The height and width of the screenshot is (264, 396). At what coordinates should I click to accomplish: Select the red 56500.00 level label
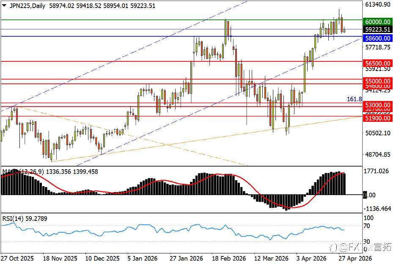(378, 63)
